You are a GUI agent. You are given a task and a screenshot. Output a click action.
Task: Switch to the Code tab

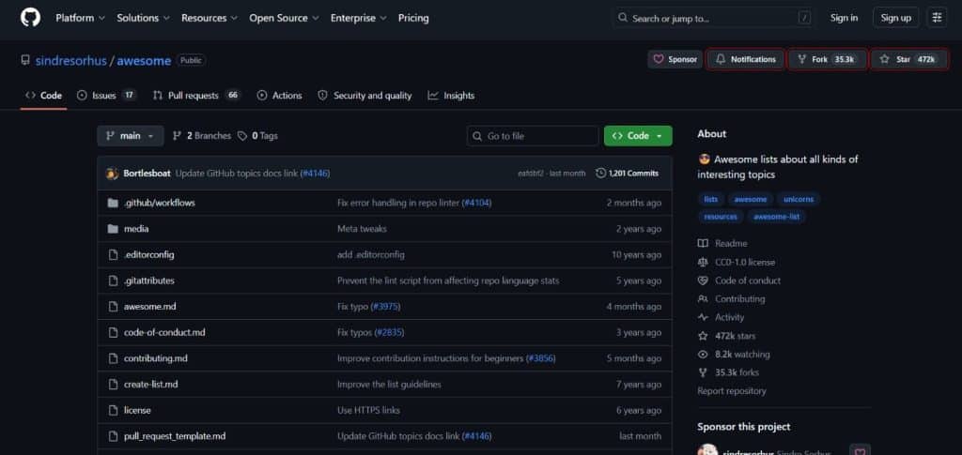point(43,96)
